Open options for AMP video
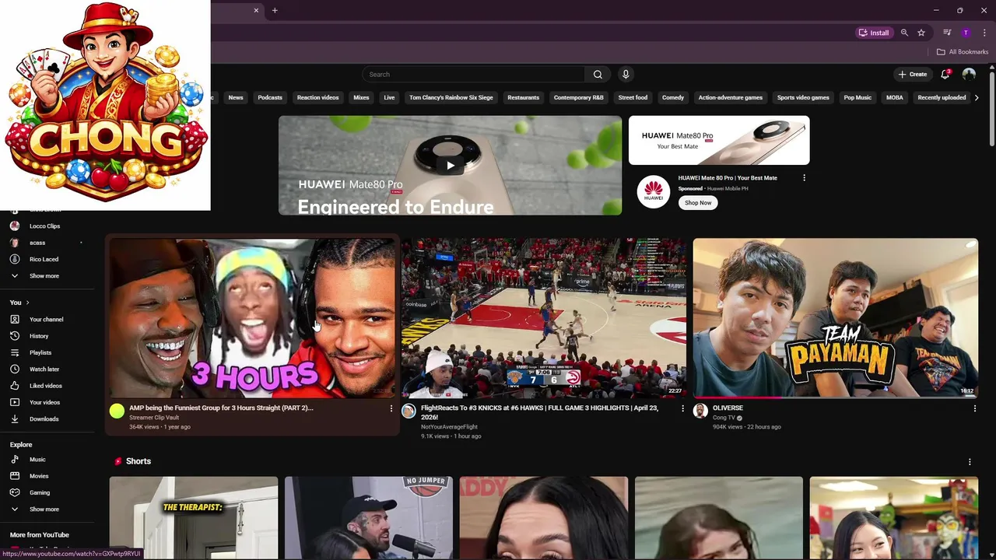The image size is (996, 560). [x=391, y=408]
